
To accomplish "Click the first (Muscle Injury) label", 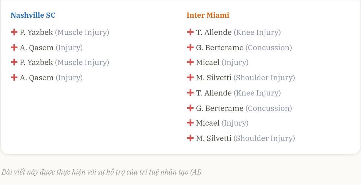I will pyautogui.click(x=82, y=33).
